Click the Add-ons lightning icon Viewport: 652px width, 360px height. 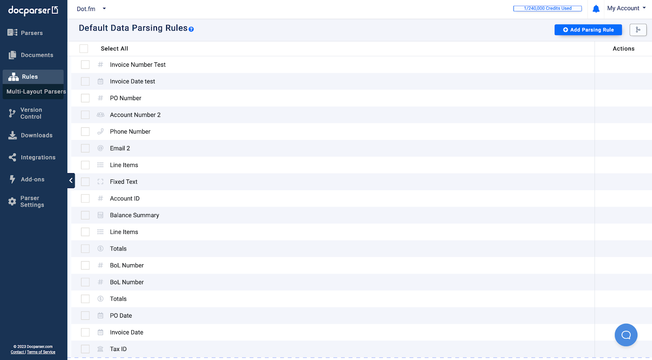(x=12, y=179)
